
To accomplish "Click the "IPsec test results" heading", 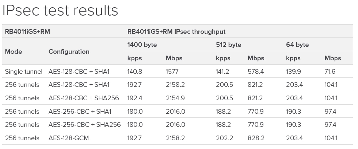I will pyautogui.click(x=60, y=11).
